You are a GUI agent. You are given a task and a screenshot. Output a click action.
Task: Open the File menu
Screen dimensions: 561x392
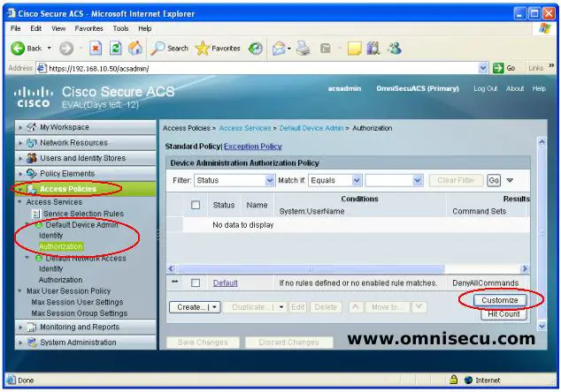[x=15, y=28]
